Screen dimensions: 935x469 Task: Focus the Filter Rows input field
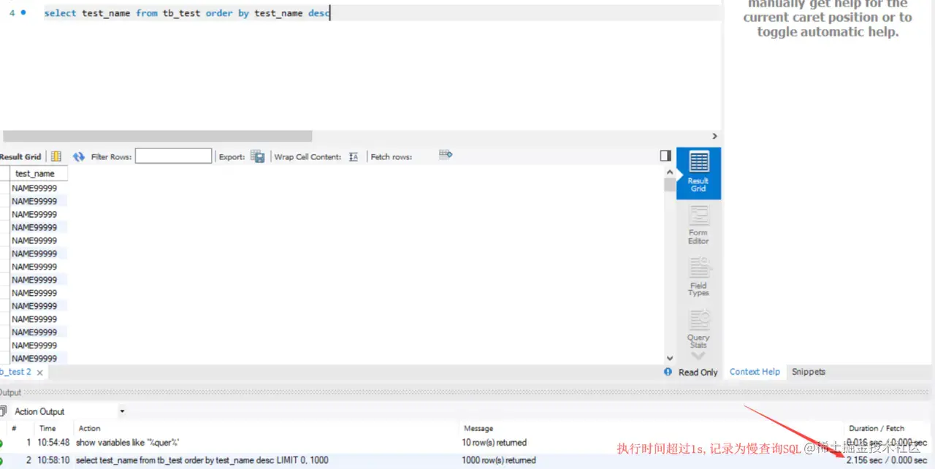(x=173, y=156)
